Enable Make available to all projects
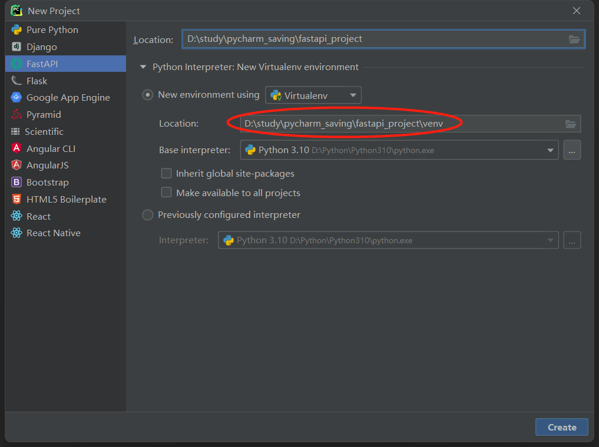Viewport: 599px width, 447px height. [x=166, y=192]
